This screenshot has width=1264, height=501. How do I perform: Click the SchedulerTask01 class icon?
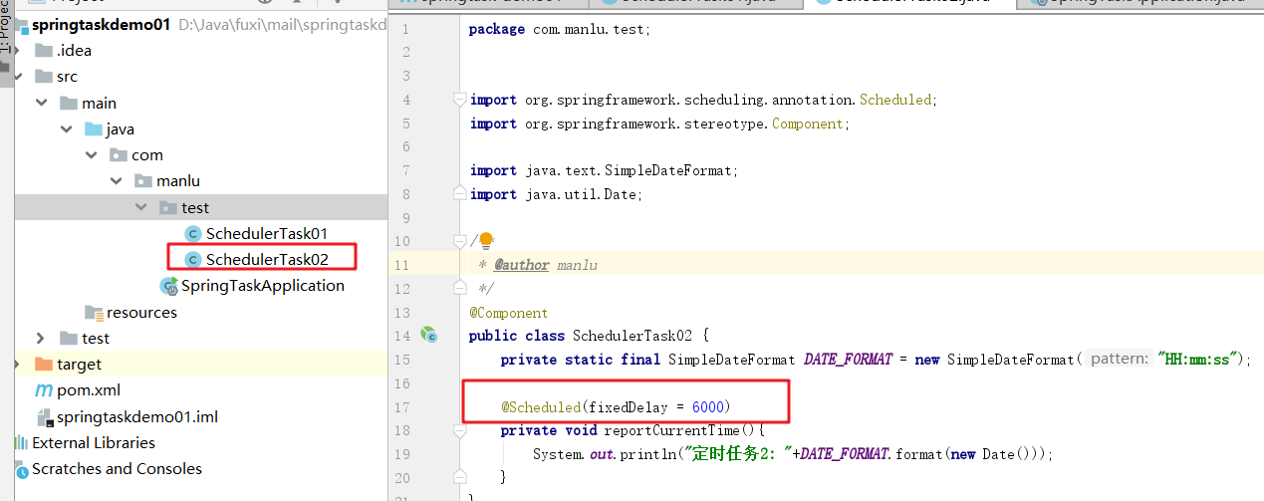click(x=193, y=233)
